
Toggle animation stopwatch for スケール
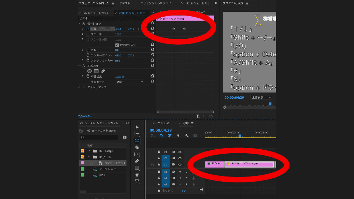point(88,34)
